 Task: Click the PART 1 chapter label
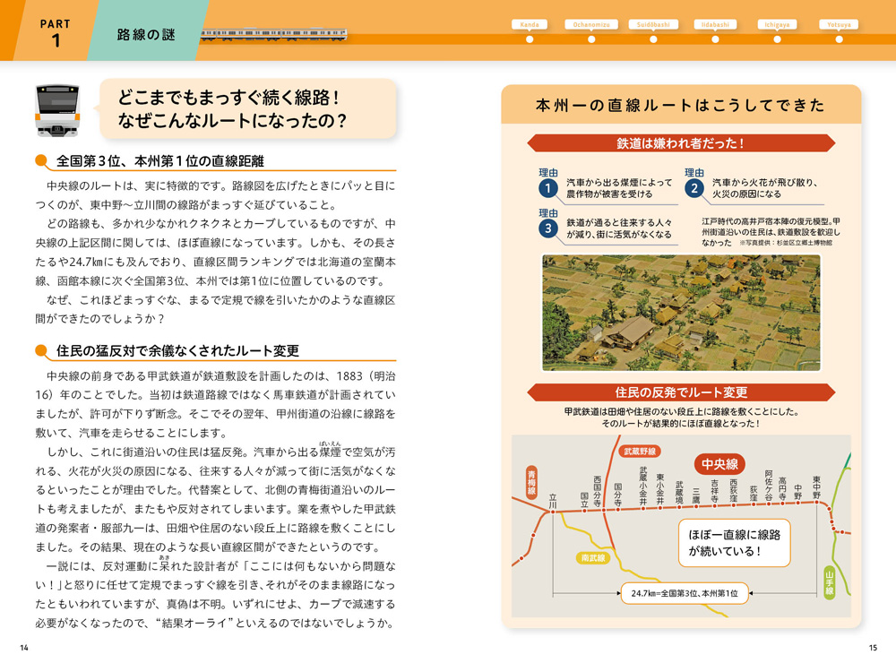click(x=56, y=32)
